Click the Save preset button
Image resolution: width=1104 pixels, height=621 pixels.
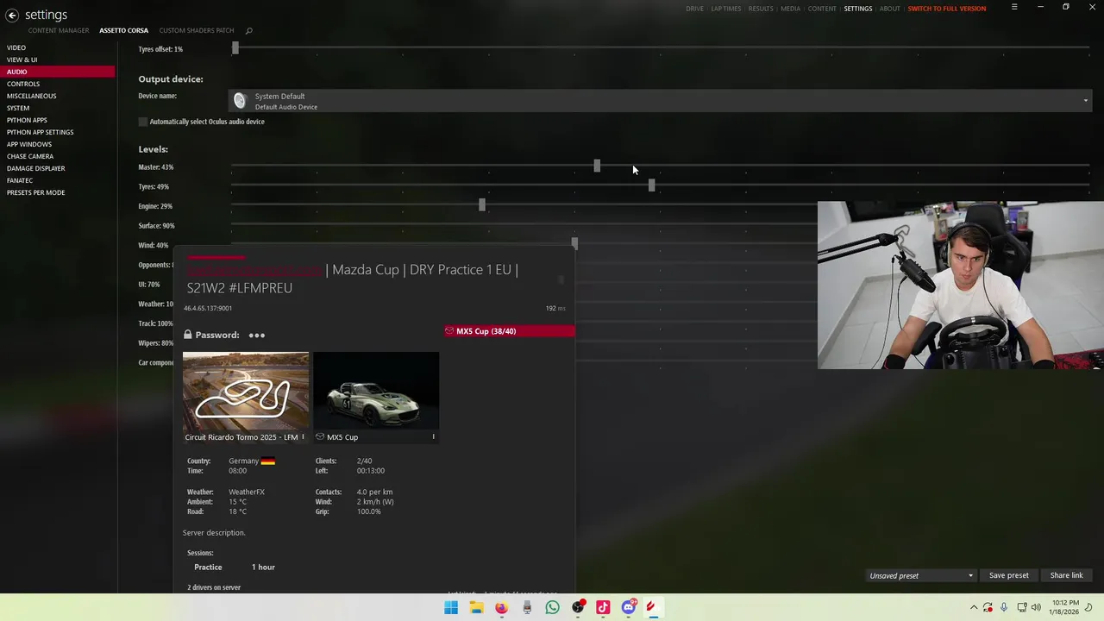(1008, 575)
